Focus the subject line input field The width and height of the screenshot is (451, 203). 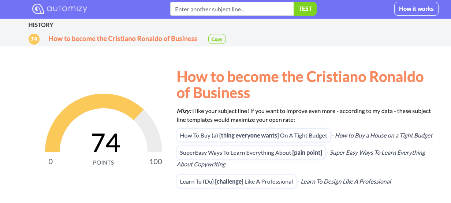click(x=232, y=9)
